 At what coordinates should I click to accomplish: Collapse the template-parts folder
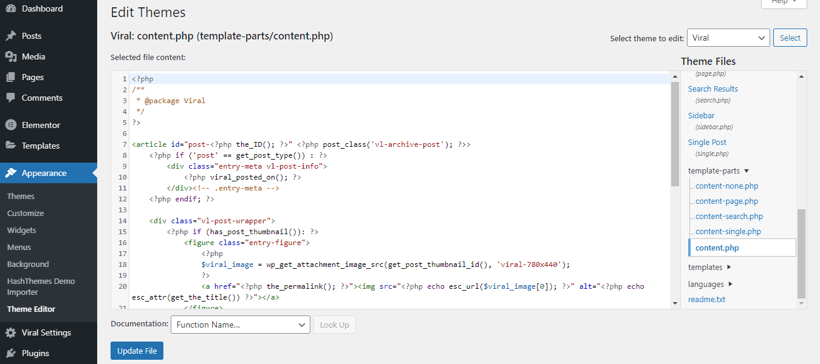tap(719, 171)
